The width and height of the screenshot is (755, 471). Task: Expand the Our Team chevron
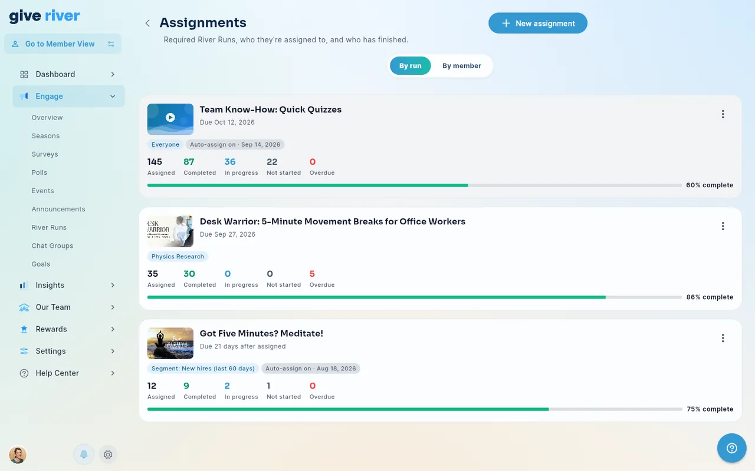[x=113, y=307]
